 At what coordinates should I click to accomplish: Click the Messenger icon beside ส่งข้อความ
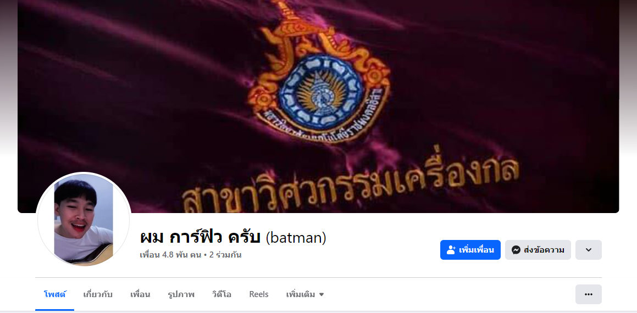pos(516,250)
